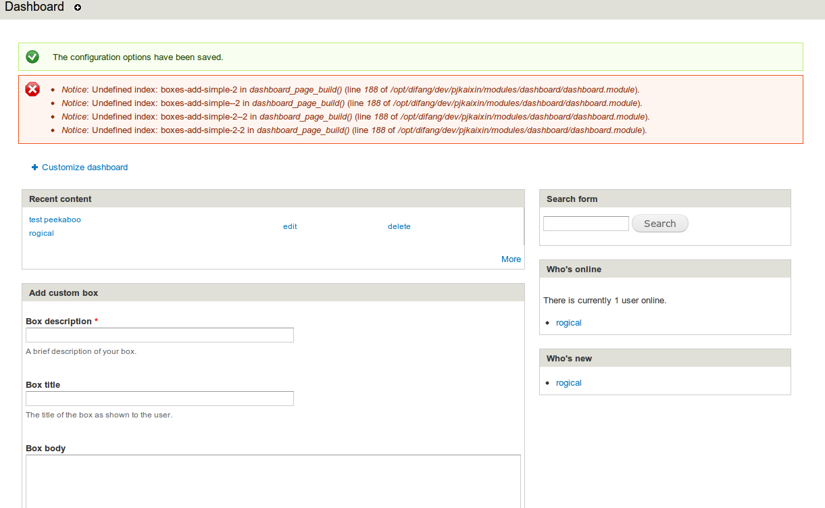Click the 'title of the box as shown' hint
Screen dimensions: 825x508
click(99, 415)
